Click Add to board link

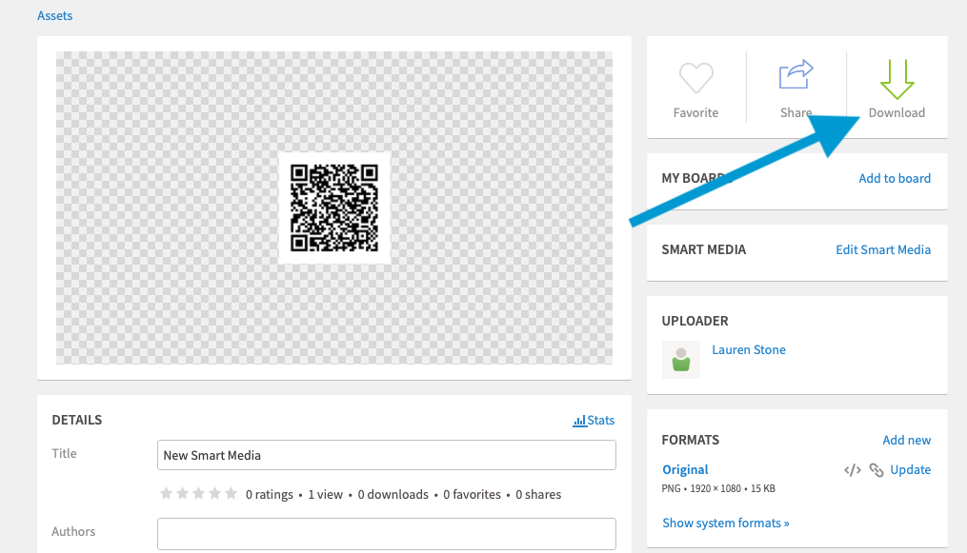895,179
